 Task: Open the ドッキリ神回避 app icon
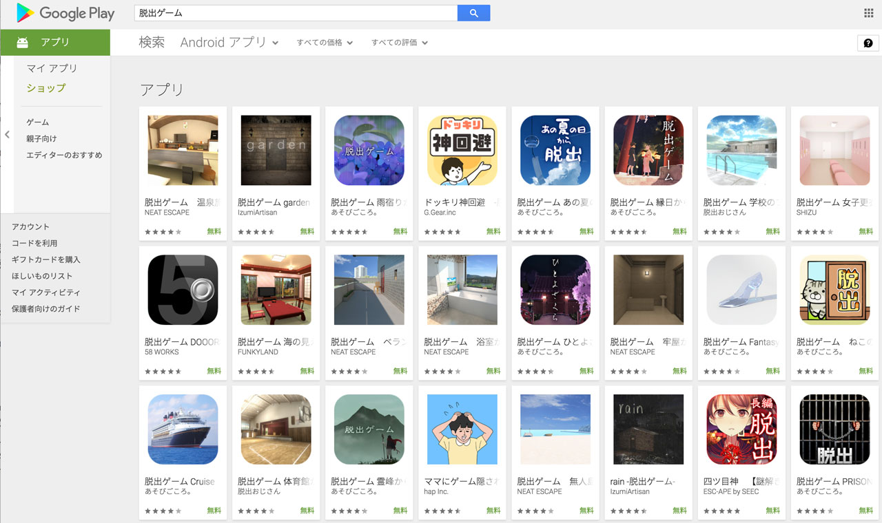462,150
